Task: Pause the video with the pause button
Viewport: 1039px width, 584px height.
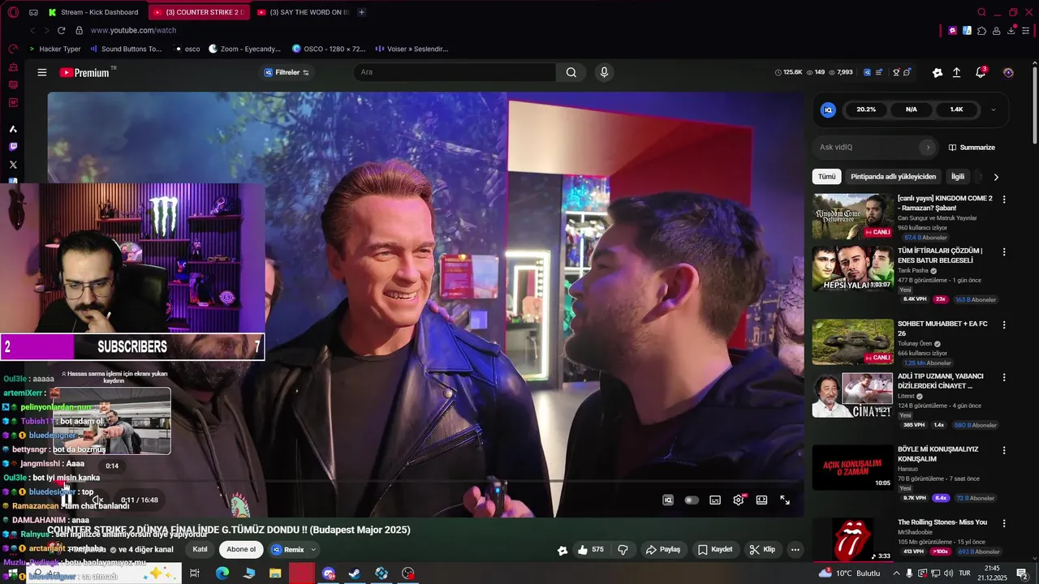Action: [68, 500]
